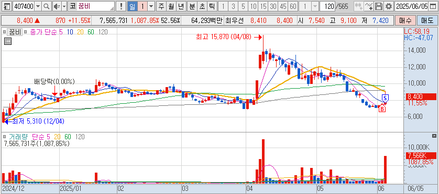Open the grayed interval dropdown arrow
Image resolution: width=439 pixels, height=194 pixels.
click(x=315, y=6)
